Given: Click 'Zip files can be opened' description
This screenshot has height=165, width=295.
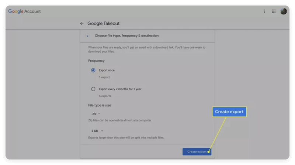Looking at the screenshot, I should [x=120, y=120].
